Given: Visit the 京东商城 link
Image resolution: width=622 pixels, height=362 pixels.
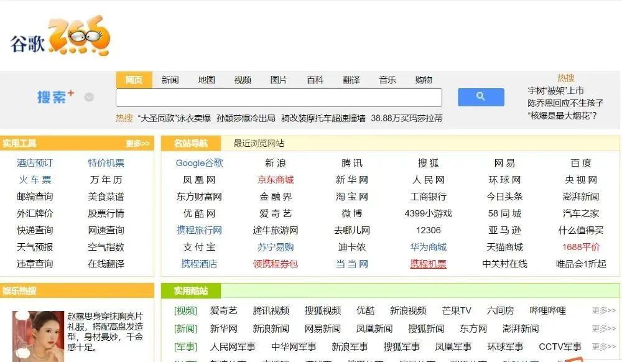Looking at the screenshot, I should click(276, 180).
